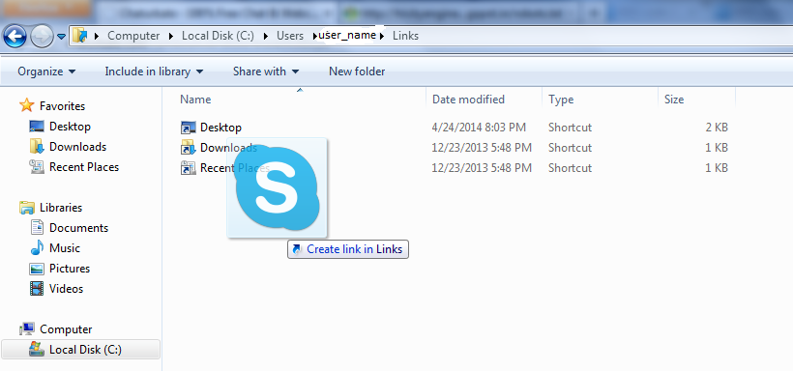Image resolution: width=793 pixels, height=371 pixels.
Task: Select user_name in the address breadcrumb
Action: tap(347, 36)
